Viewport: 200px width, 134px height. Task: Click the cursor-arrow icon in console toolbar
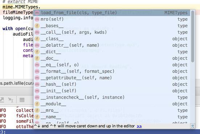pos(11,100)
